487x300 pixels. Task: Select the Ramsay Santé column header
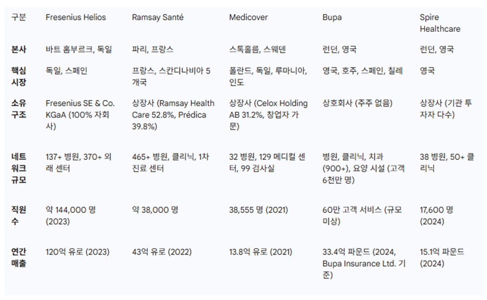tap(157, 17)
